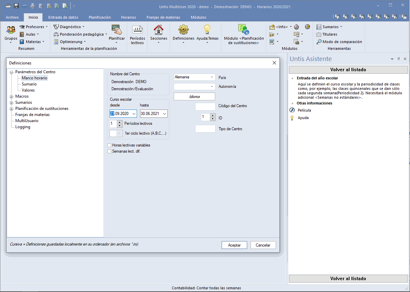Click status bar text 'Contabilidad: Contar todas las semanas'
Screen dimensions: 410x292
(206, 288)
